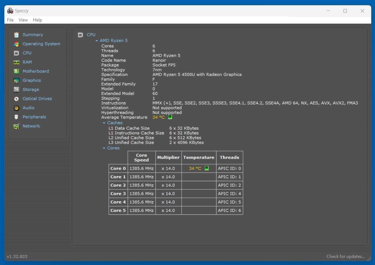Click Check for updates link

pos(346,256)
